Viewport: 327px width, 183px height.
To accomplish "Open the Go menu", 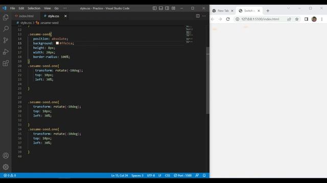I will (x=57, y=8).
